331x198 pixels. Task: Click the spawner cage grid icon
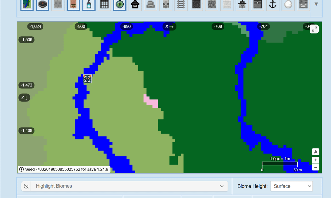pyautogui.click(x=104, y=4)
